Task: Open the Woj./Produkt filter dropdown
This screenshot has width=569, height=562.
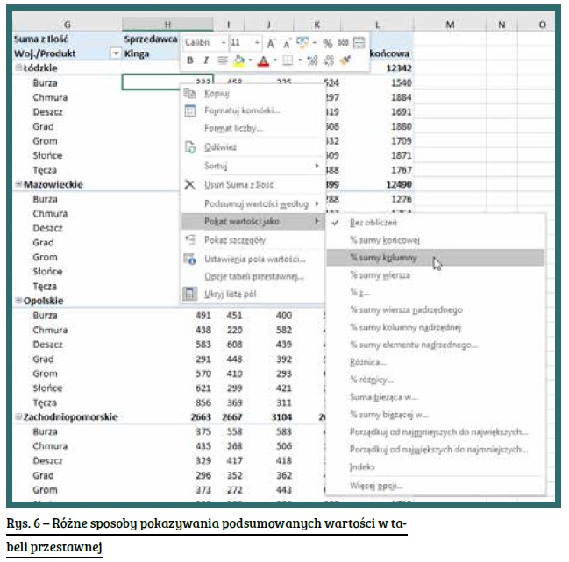Action: (x=116, y=53)
